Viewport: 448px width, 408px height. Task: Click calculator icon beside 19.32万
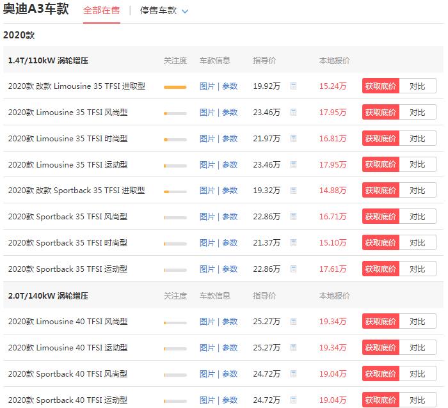[293, 191]
